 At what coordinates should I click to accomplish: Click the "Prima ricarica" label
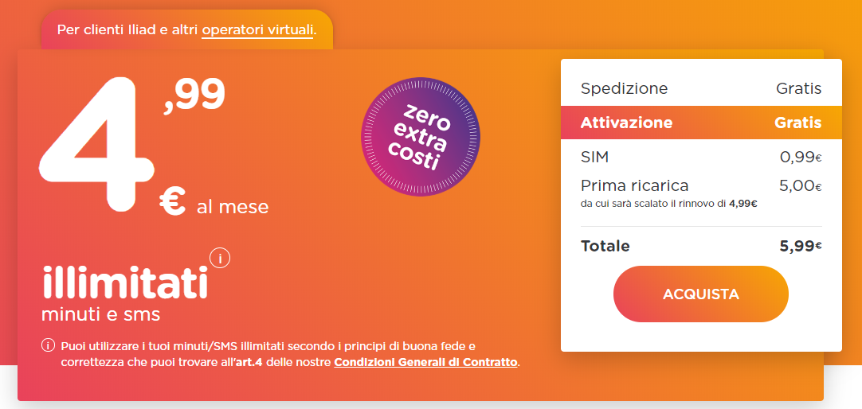[634, 185]
